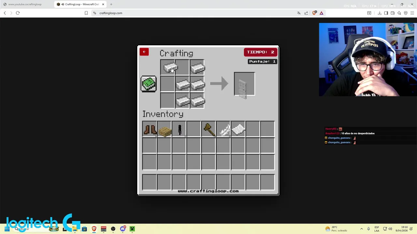Image resolution: width=417 pixels, height=234 pixels.
Task: Show browser downloads
Action: 380,13
